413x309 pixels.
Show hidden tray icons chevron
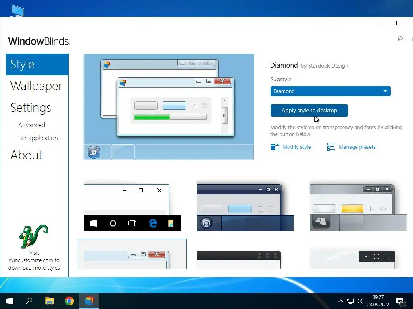click(340, 301)
